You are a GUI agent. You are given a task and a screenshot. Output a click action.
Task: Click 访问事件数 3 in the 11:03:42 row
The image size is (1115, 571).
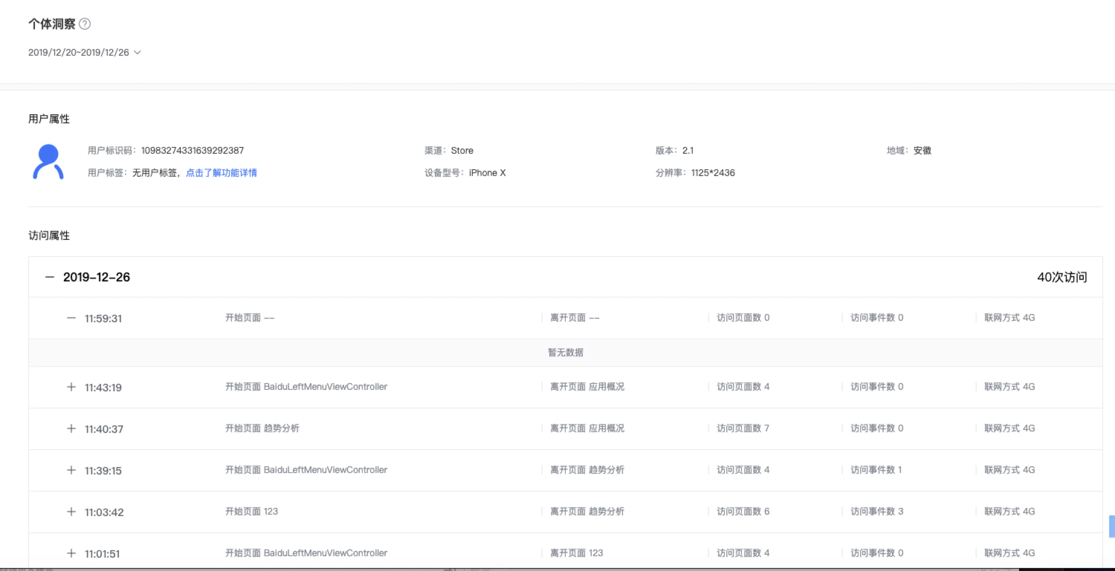(x=876, y=511)
